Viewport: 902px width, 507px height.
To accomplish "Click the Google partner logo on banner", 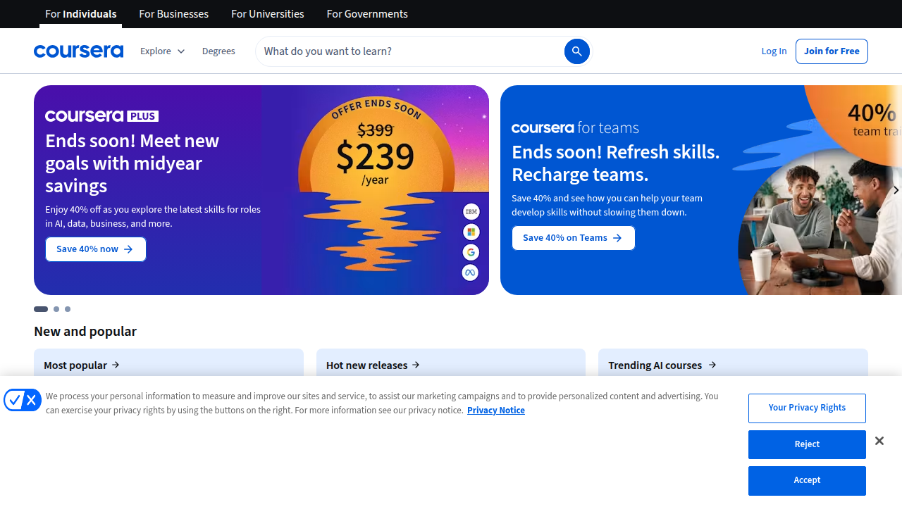I will pos(471,252).
